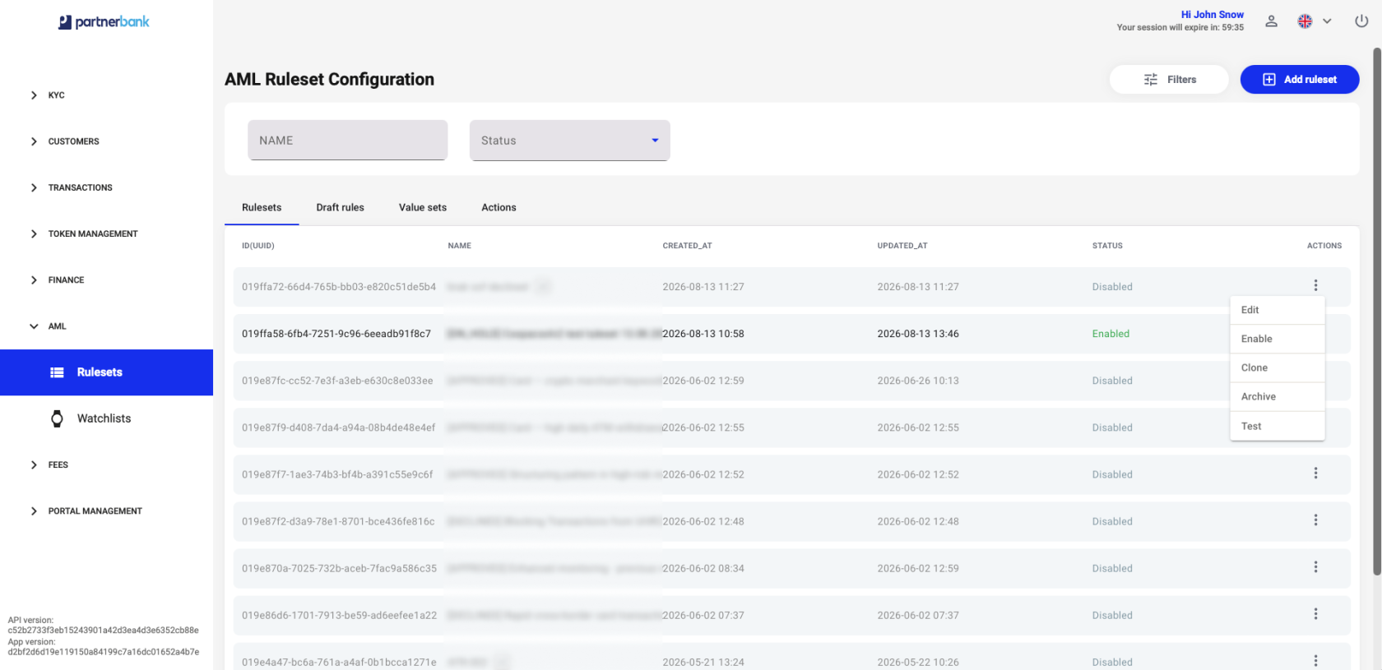Switch to the Value sets tab

[x=423, y=207]
